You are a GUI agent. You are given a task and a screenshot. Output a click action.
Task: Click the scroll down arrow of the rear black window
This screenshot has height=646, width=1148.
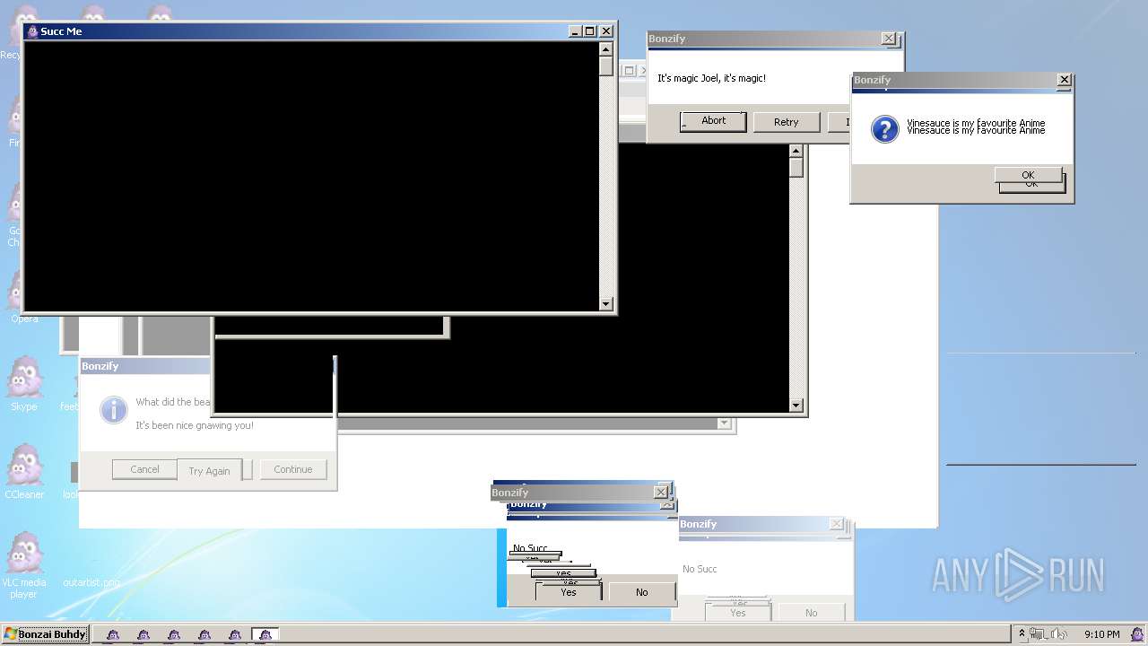tap(796, 406)
